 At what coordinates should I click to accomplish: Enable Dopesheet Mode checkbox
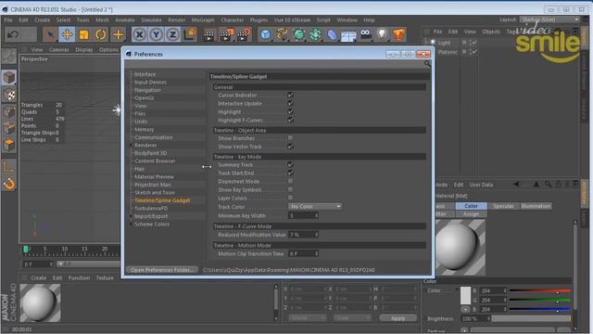[290, 182]
